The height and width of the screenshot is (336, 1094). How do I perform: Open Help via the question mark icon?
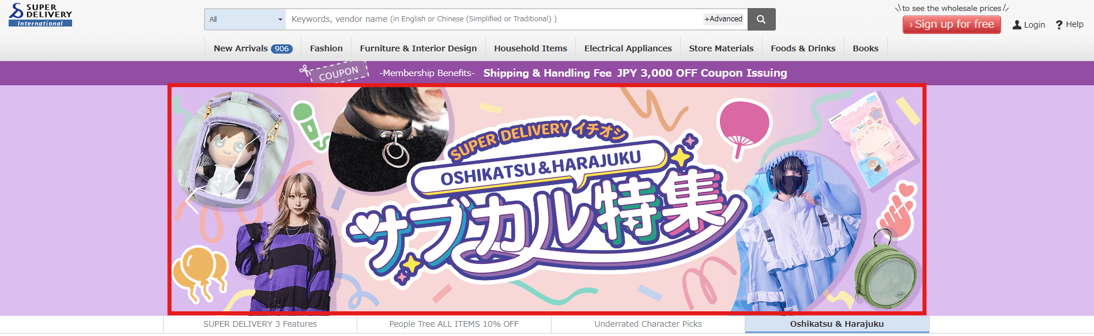coord(1059,25)
